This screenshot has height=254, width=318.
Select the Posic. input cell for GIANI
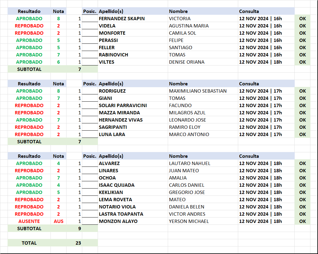pos(90,98)
